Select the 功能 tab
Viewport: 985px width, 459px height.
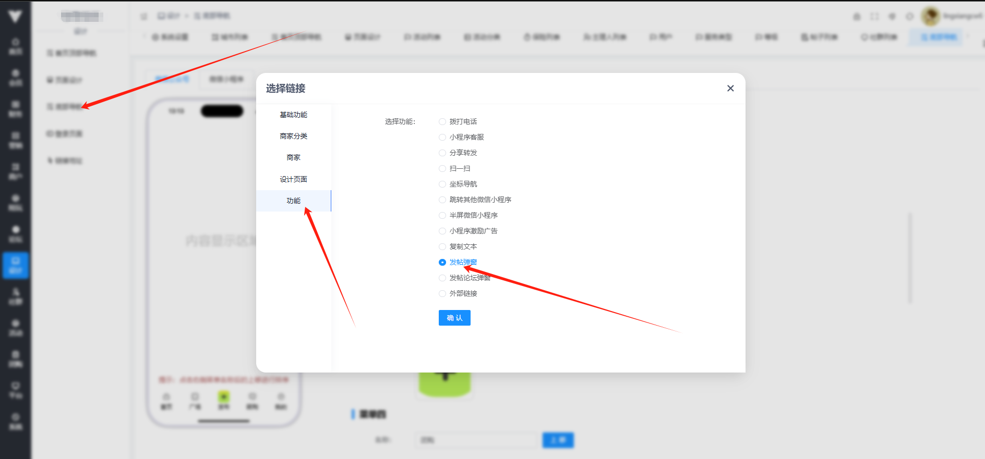(x=293, y=201)
